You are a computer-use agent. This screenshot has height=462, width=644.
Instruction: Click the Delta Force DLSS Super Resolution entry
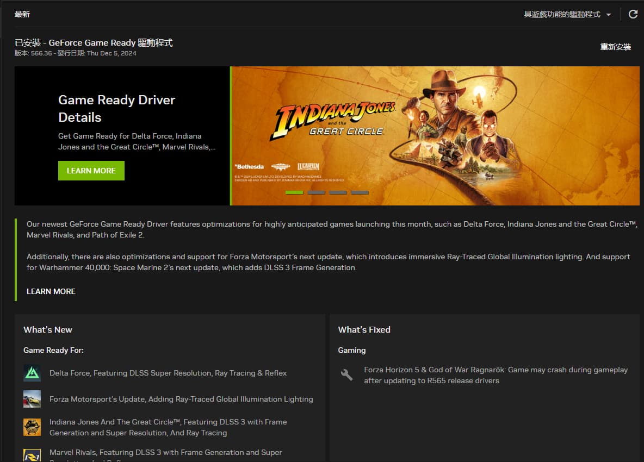168,373
